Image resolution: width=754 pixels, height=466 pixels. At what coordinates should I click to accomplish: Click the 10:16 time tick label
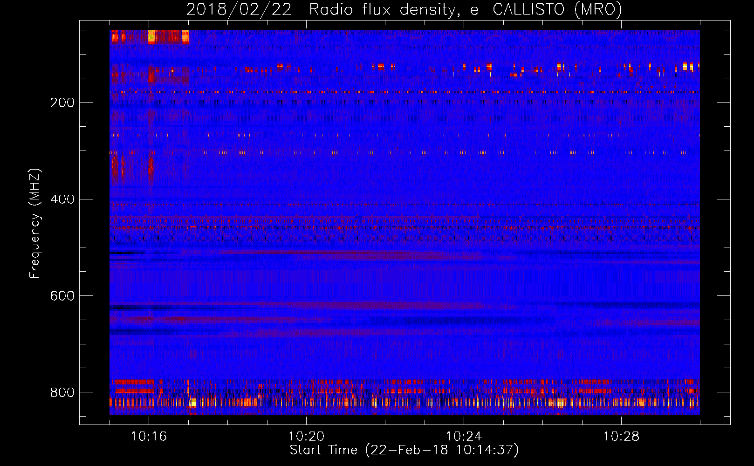coord(149,437)
